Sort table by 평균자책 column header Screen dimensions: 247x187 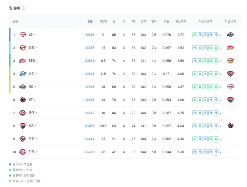pos(181,21)
